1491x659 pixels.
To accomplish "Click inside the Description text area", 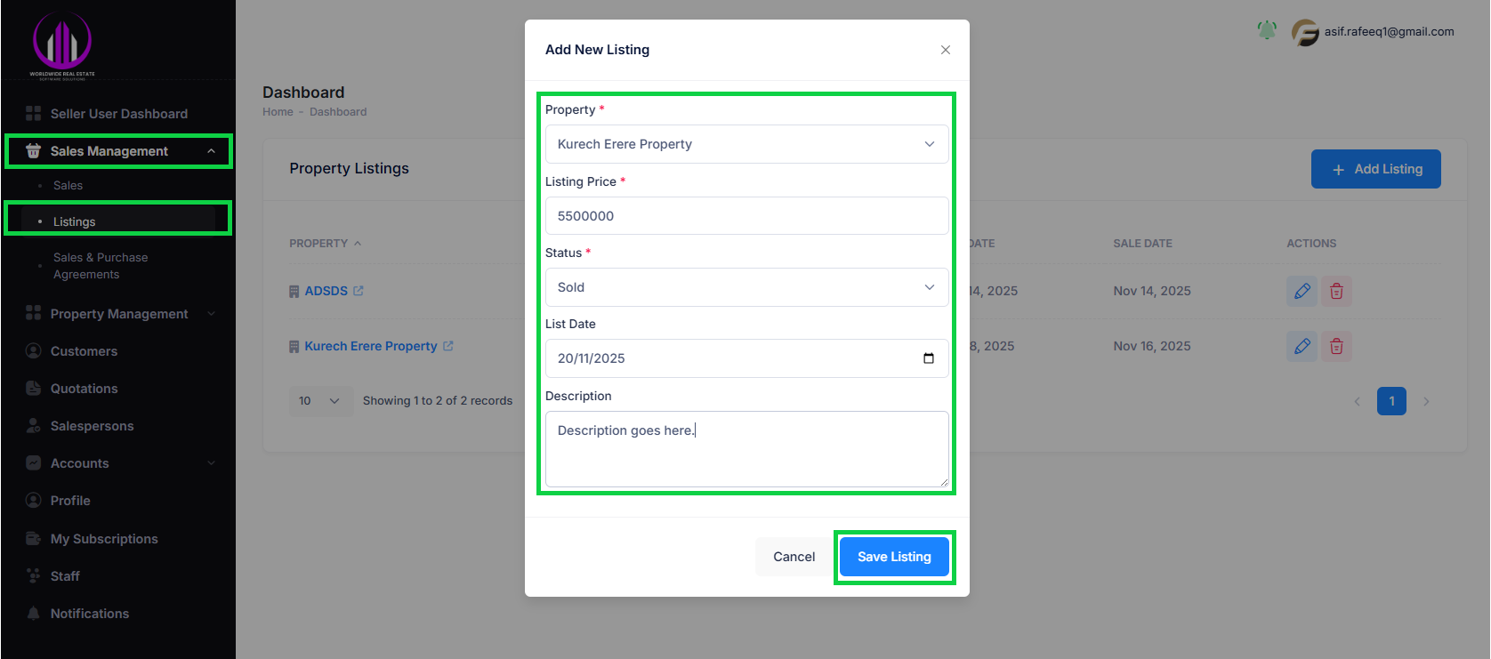I will pyautogui.click(x=746, y=449).
